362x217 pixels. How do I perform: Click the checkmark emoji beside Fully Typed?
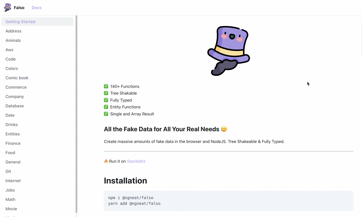coord(106,100)
